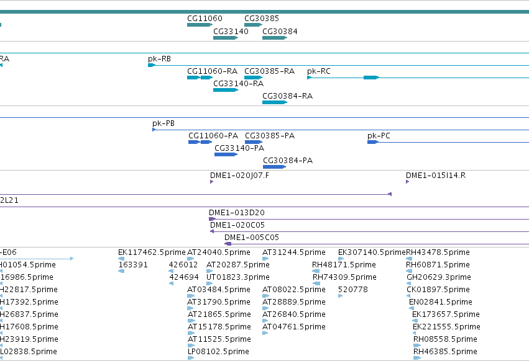
Task: Select the 520778 feature
Action: (341, 296)
